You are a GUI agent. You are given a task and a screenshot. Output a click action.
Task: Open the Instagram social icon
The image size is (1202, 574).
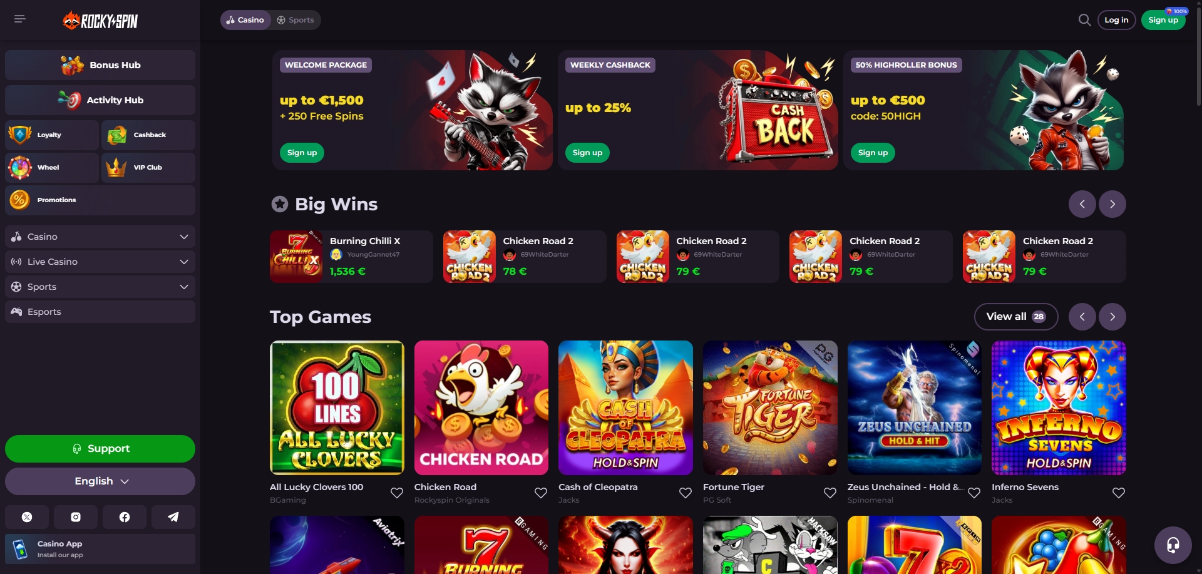click(x=76, y=517)
